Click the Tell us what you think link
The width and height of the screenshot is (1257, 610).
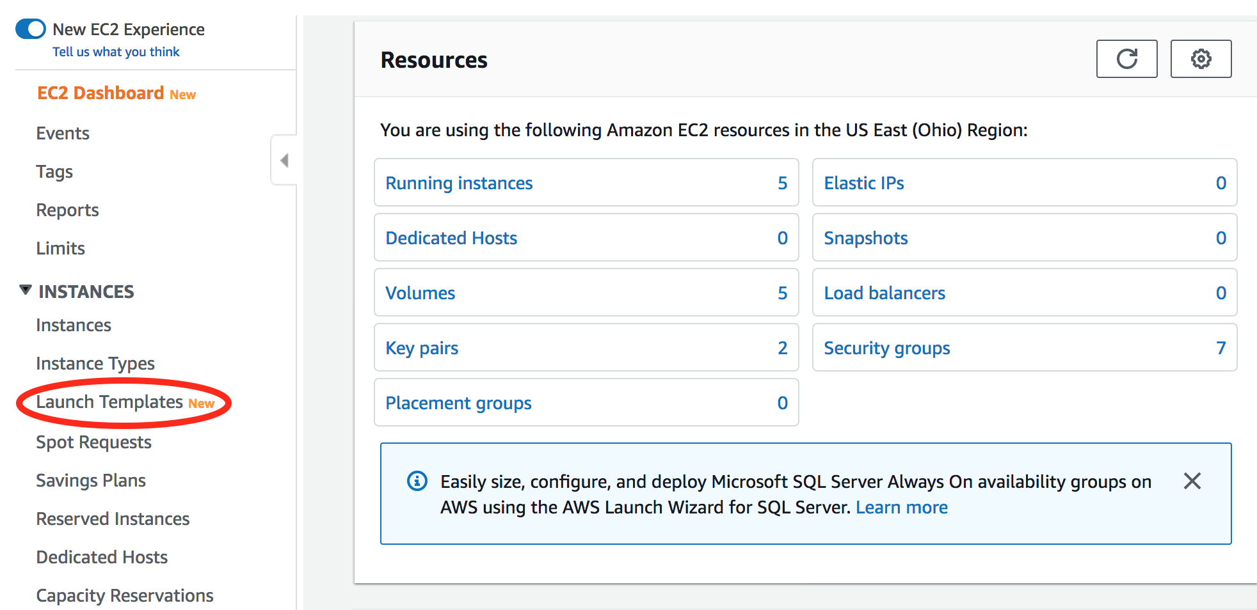(x=116, y=52)
